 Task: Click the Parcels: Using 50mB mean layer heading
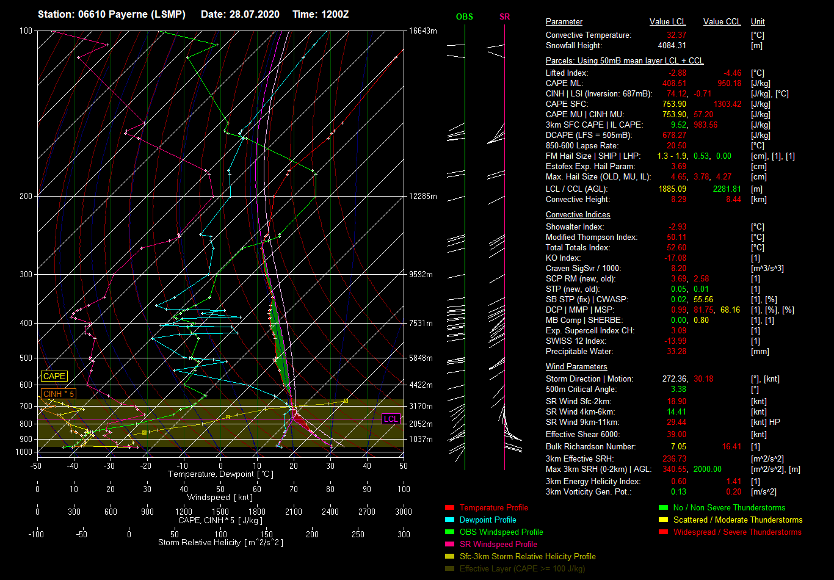point(625,61)
